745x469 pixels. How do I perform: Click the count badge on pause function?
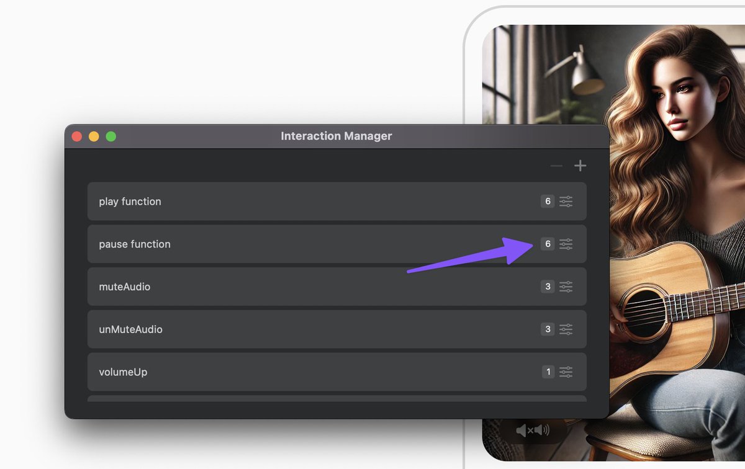pyautogui.click(x=547, y=244)
